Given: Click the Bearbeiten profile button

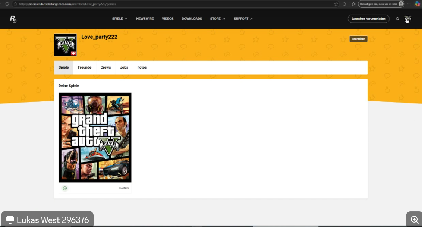Looking at the screenshot, I should point(358,39).
